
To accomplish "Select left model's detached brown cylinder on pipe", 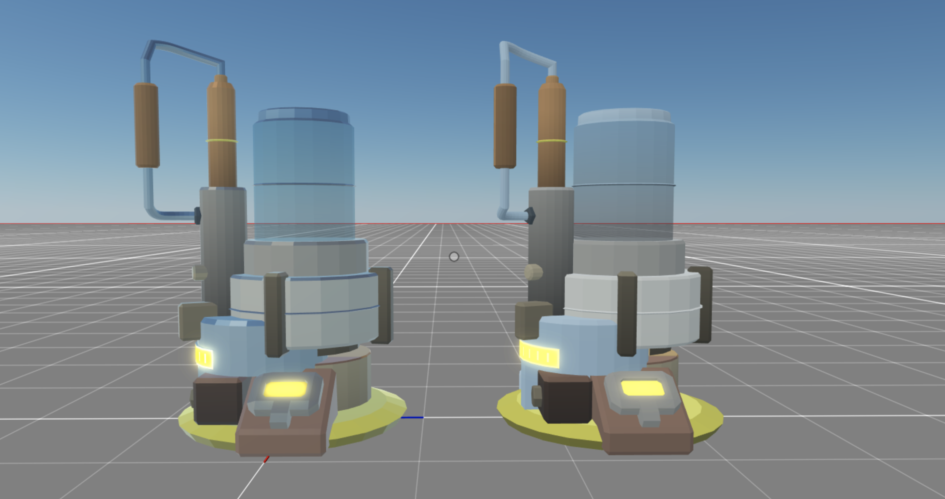I will [x=147, y=126].
